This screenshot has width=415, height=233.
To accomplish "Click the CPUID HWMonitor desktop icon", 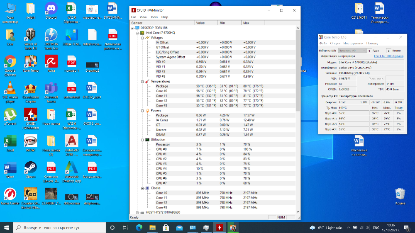I will (30, 119).
